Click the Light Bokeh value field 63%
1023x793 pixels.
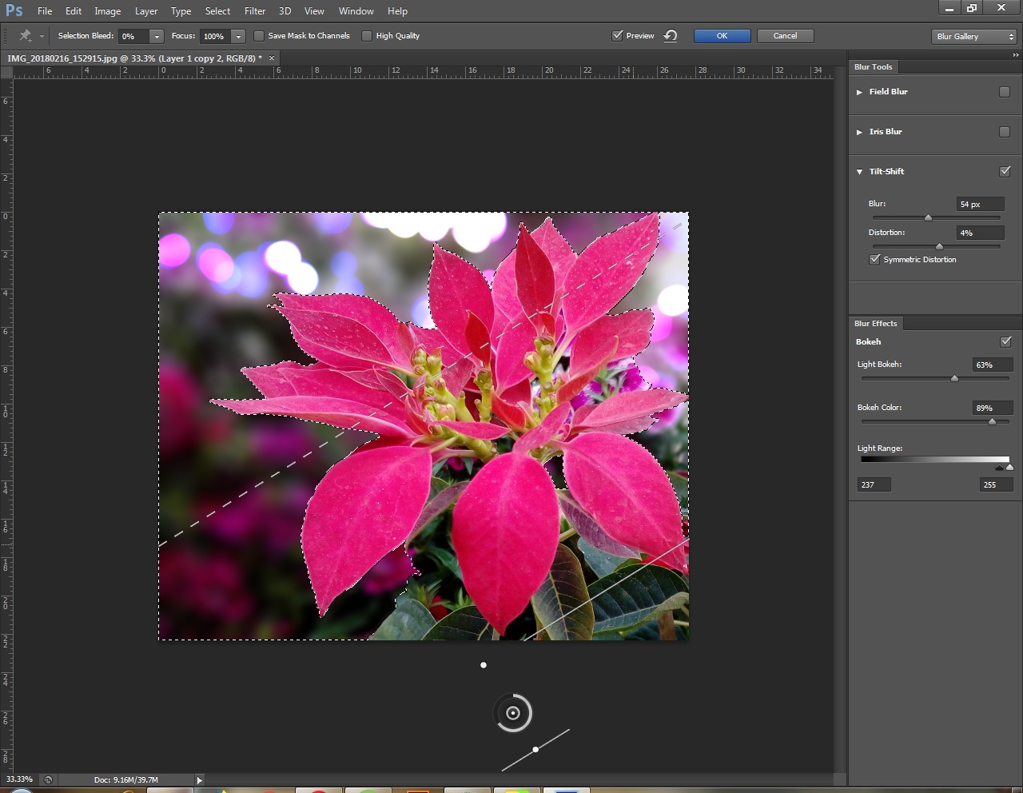(992, 365)
